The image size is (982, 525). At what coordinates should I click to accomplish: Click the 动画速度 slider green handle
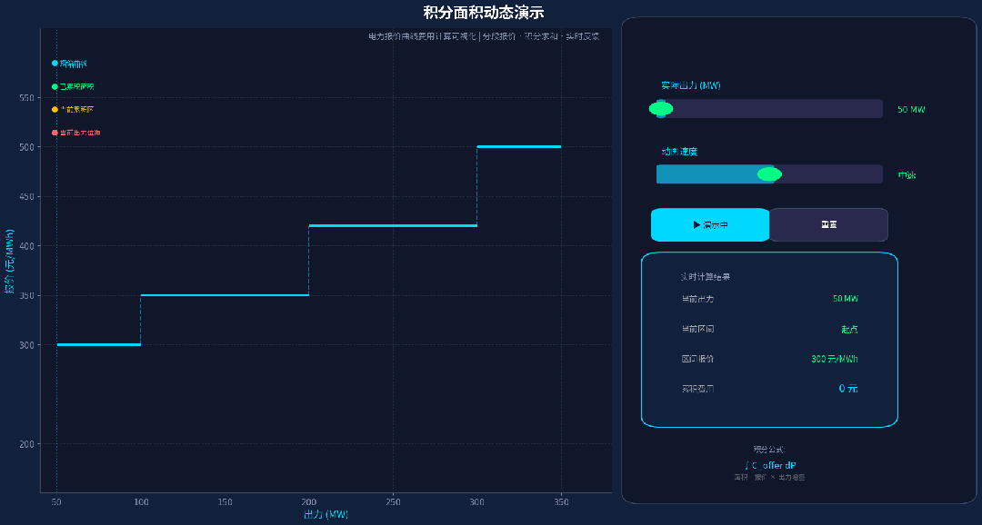[769, 174]
